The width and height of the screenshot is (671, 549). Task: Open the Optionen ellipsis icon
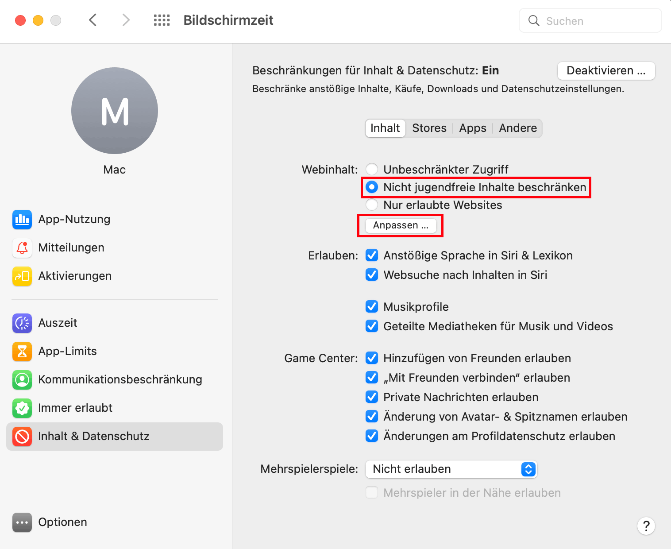pos(22,522)
